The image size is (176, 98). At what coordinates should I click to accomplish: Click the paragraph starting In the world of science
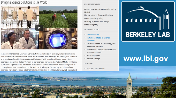[39, 62]
